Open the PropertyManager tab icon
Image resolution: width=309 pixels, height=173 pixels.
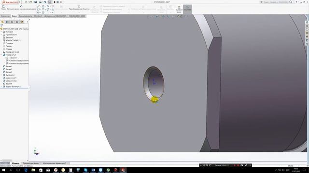[x=7, y=22]
